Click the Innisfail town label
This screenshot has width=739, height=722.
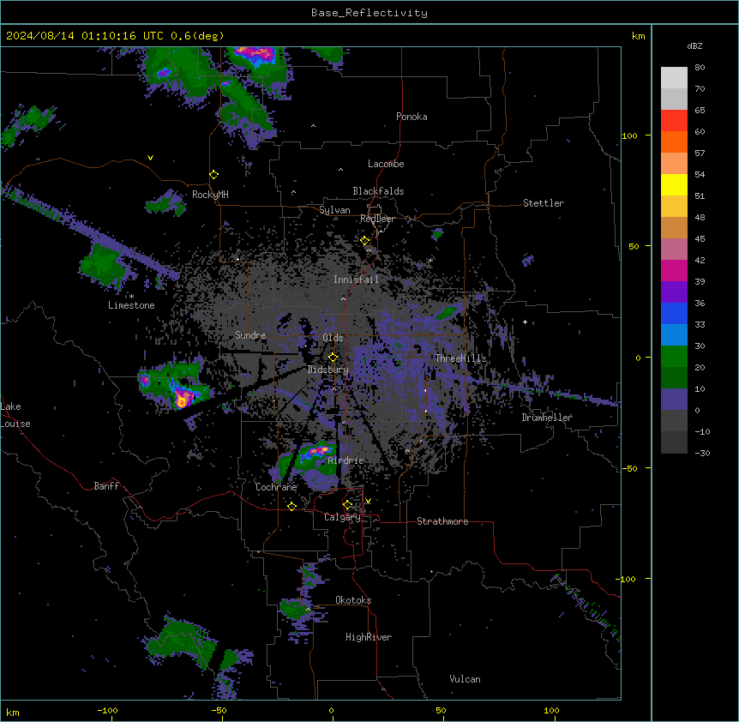(x=356, y=280)
